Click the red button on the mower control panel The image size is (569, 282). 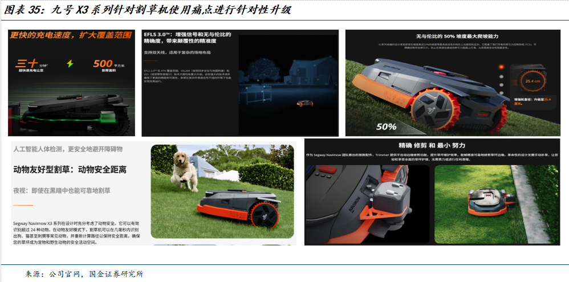[x=327, y=169]
